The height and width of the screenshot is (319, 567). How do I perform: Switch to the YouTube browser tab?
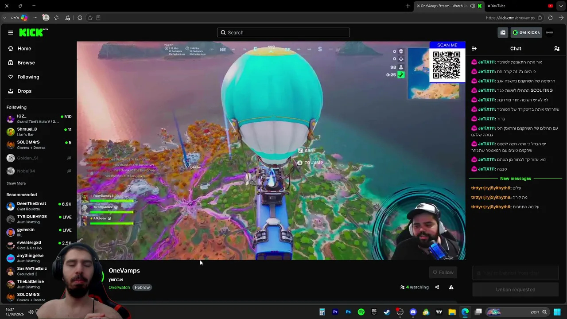pyautogui.click(x=520, y=6)
